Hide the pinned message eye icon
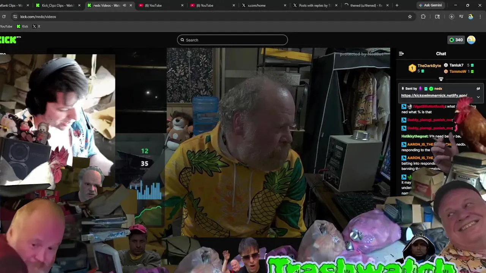 (x=478, y=89)
